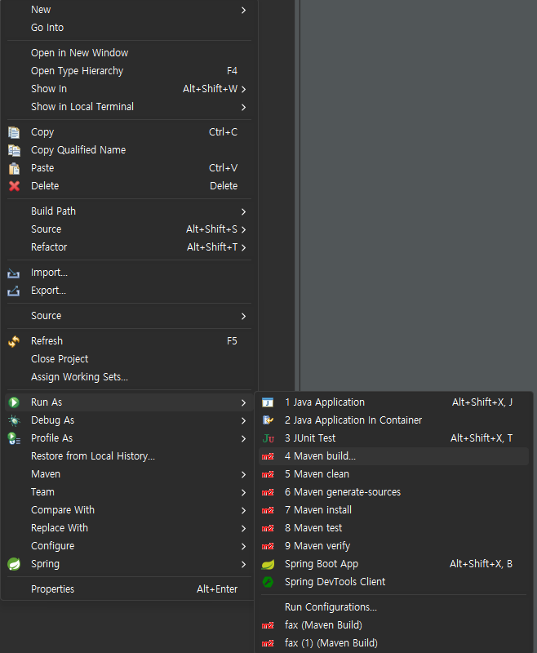The width and height of the screenshot is (537, 653).
Task: Expand the Compare With submenu arrow
Action: pyautogui.click(x=243, y=510)
